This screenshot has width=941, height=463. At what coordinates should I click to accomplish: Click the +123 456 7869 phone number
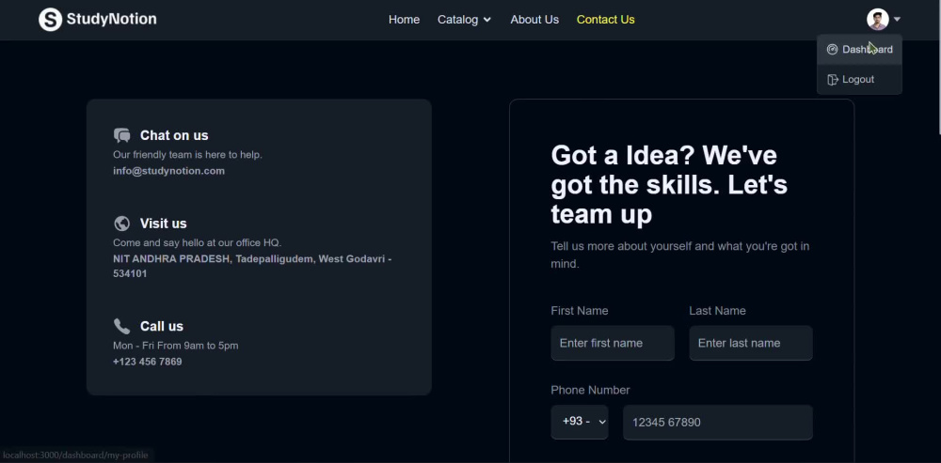(148, 362)
